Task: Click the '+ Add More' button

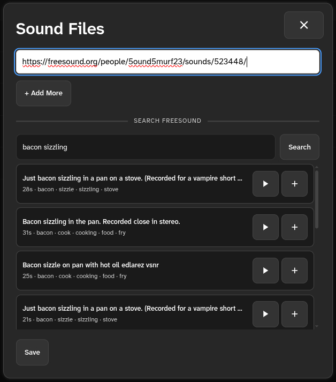Action: pos(43,93)
